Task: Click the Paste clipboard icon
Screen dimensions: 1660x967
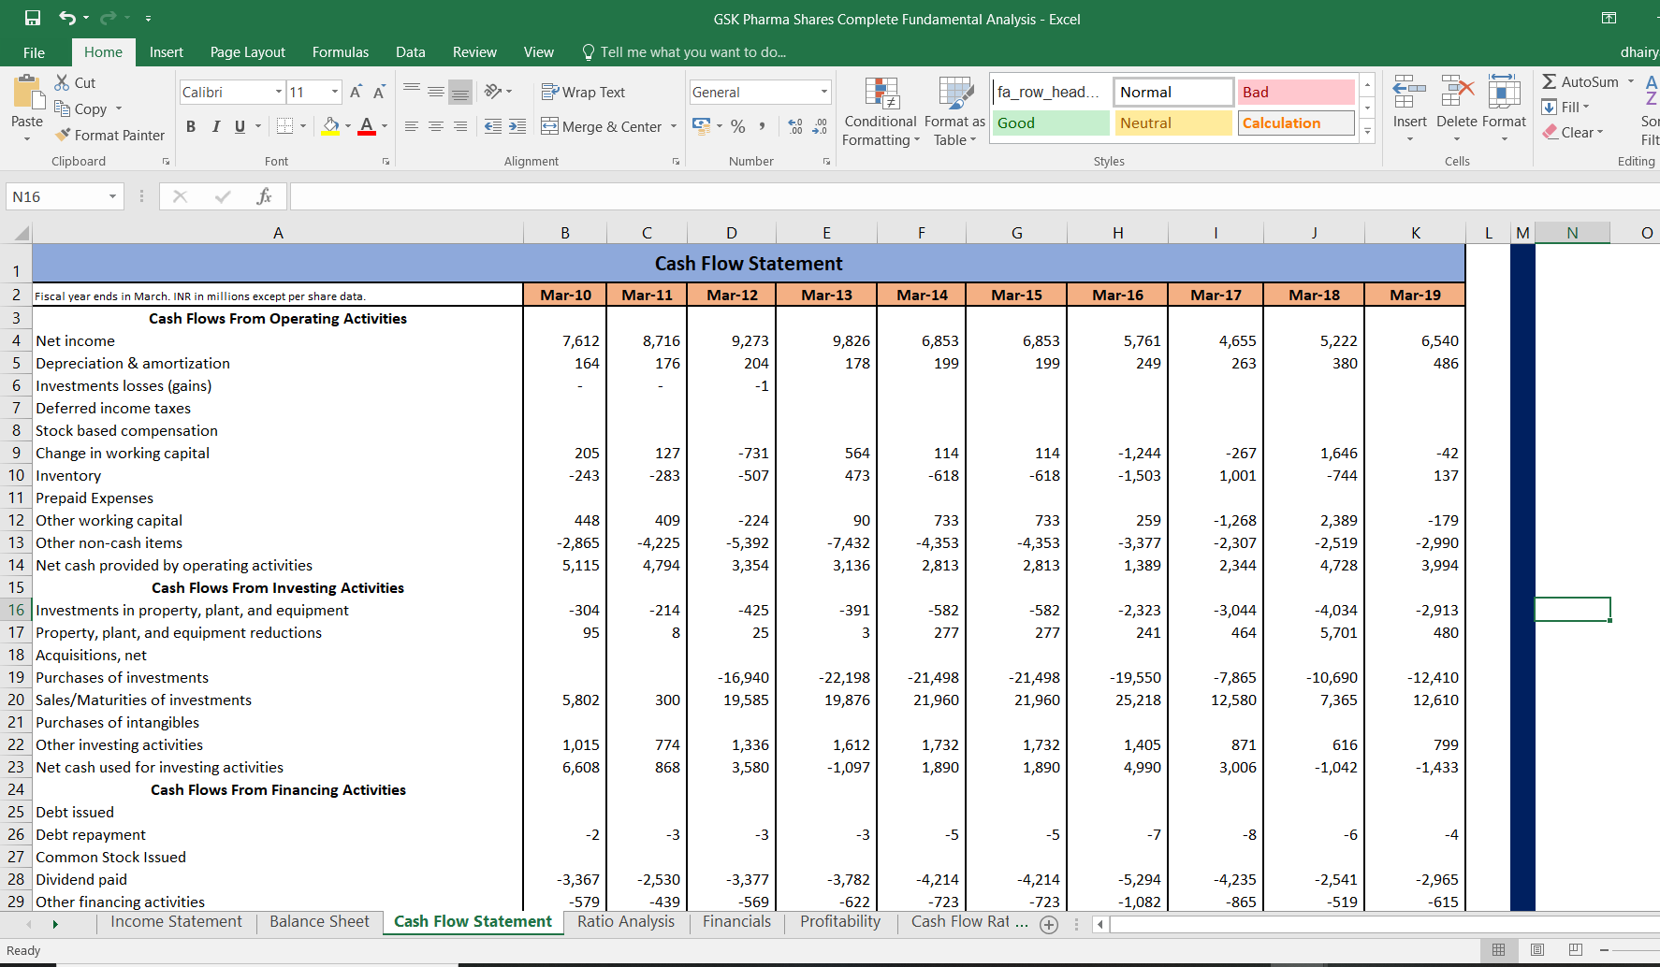Action: click(27, 93)
